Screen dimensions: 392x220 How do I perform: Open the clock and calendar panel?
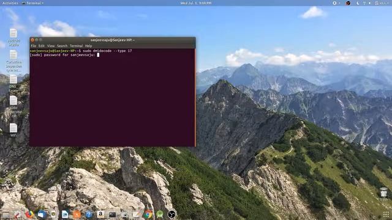[196, 3]
